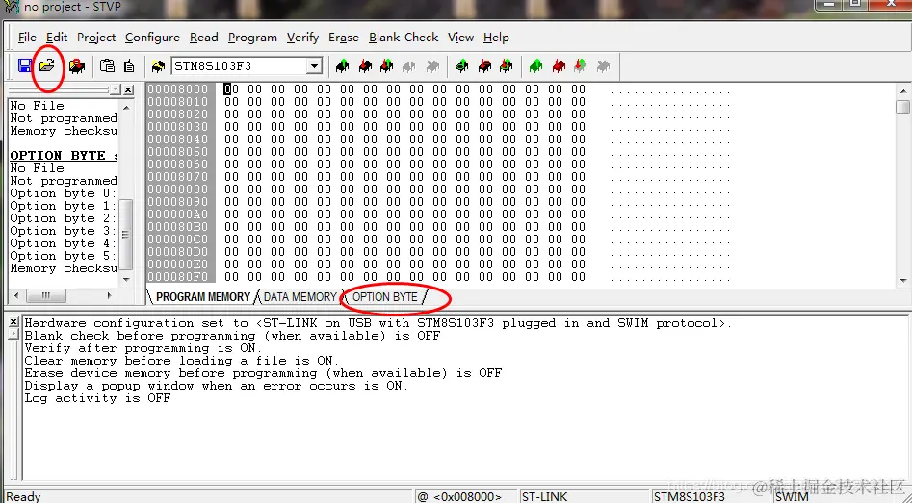912x503 pixels.
Task: Open the Program menu
Action: click(x=252, y=38)
